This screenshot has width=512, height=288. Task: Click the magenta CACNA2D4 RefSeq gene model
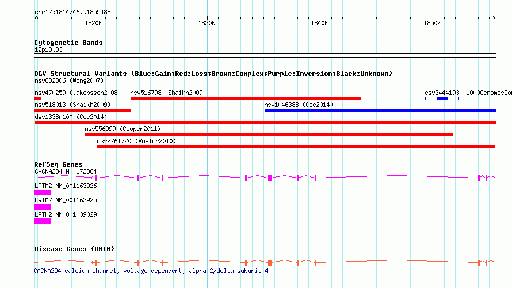pyautogui.click(x=265, y=178)
